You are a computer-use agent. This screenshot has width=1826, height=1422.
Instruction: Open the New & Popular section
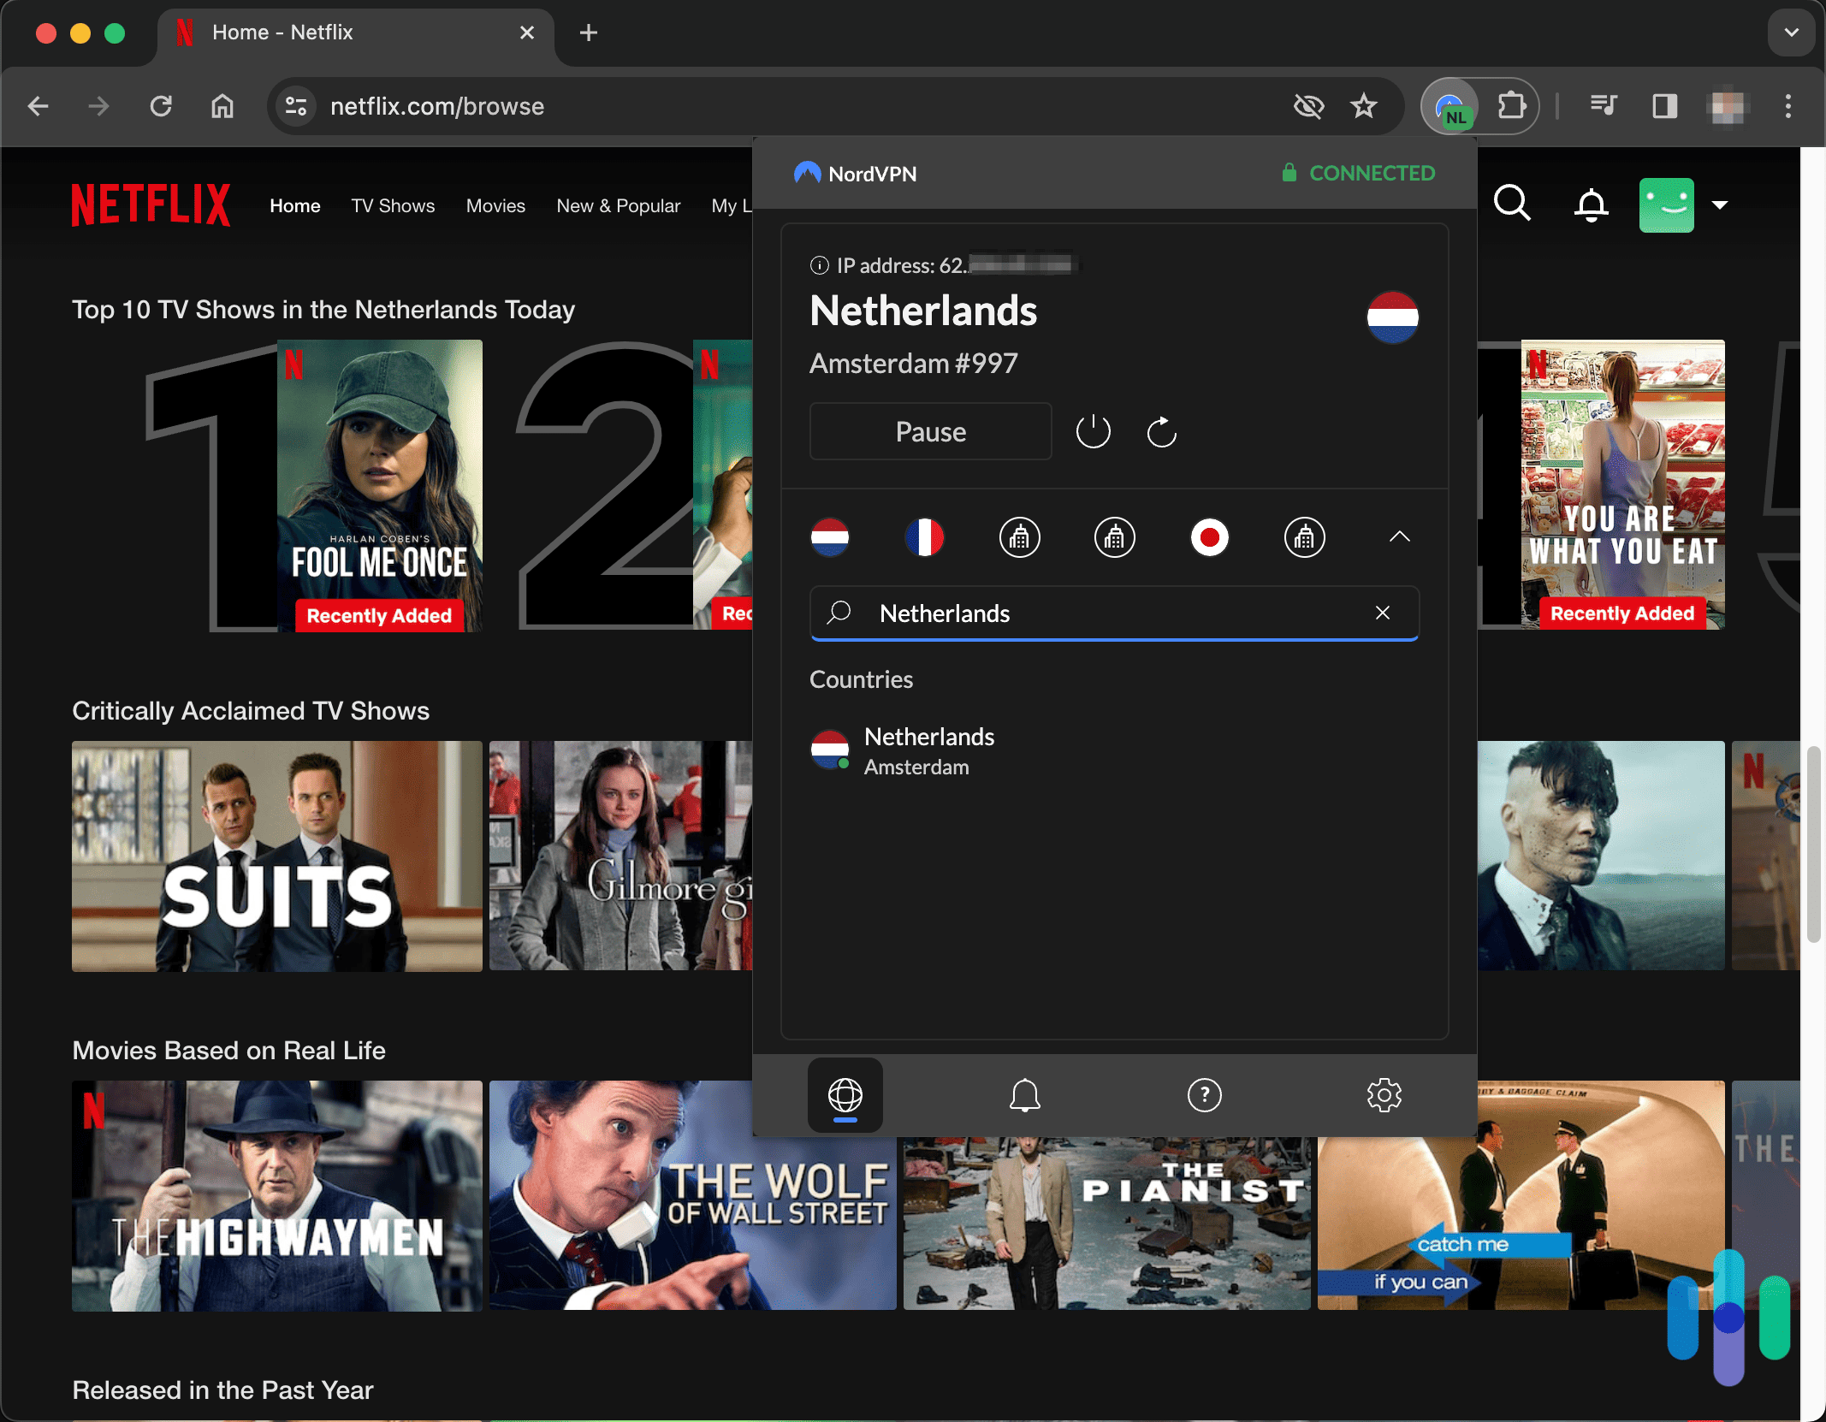point(618,205)
